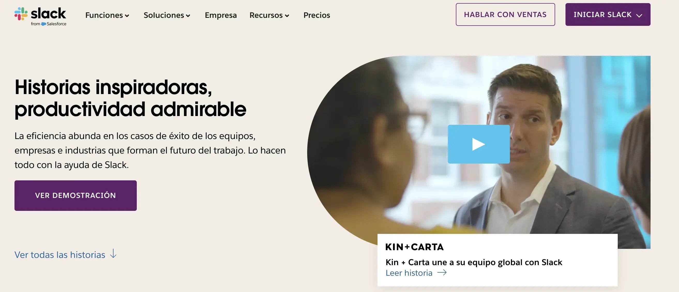Open the Leer historia link
The height and width of the screenshot is (292, 679).
click(409, 273)
